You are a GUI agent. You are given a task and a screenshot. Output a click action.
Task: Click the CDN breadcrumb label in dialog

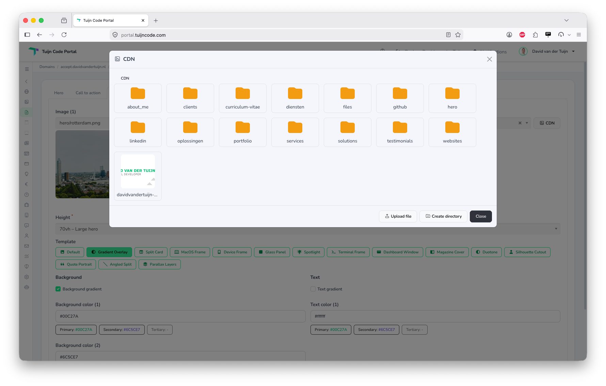125,78
